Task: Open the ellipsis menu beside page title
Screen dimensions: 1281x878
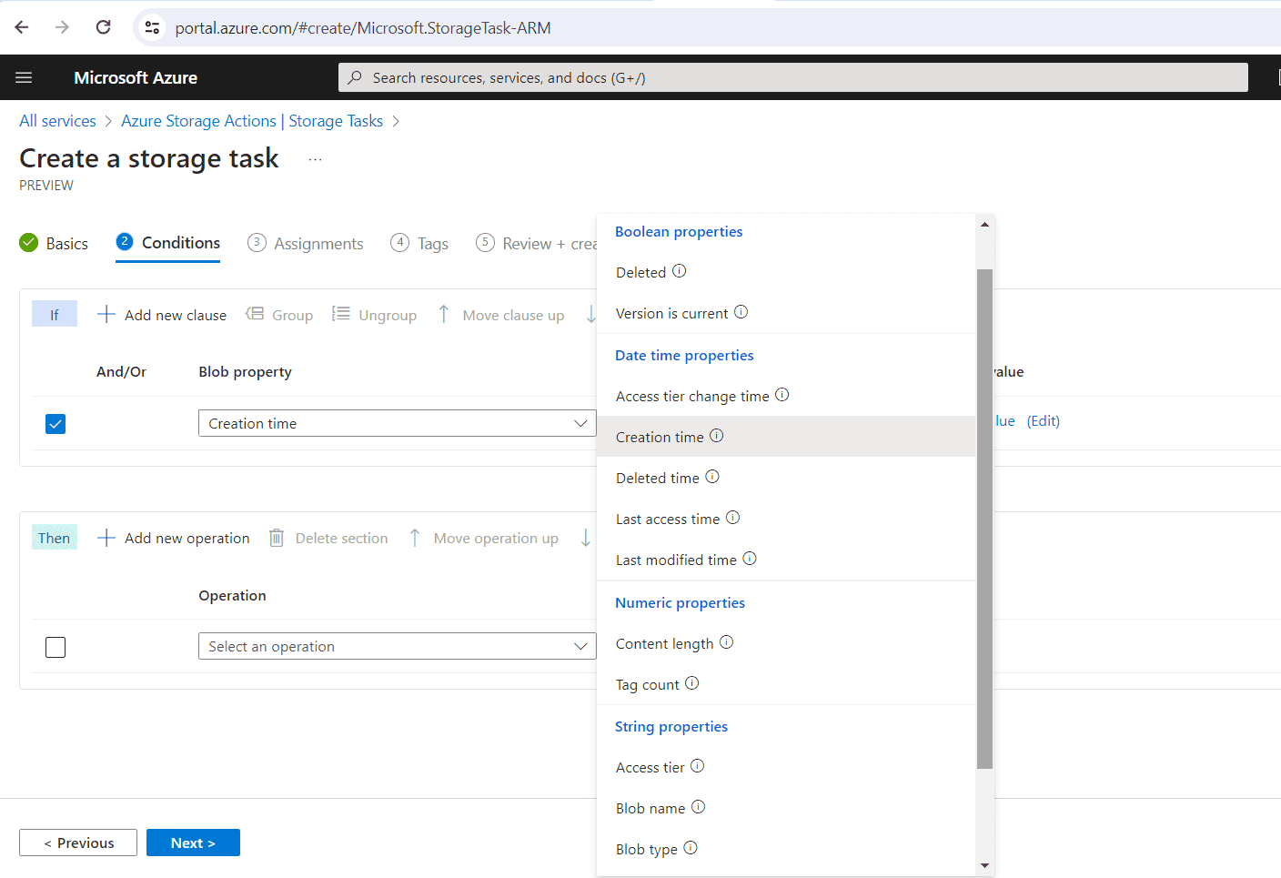Action: pos(315,159)
